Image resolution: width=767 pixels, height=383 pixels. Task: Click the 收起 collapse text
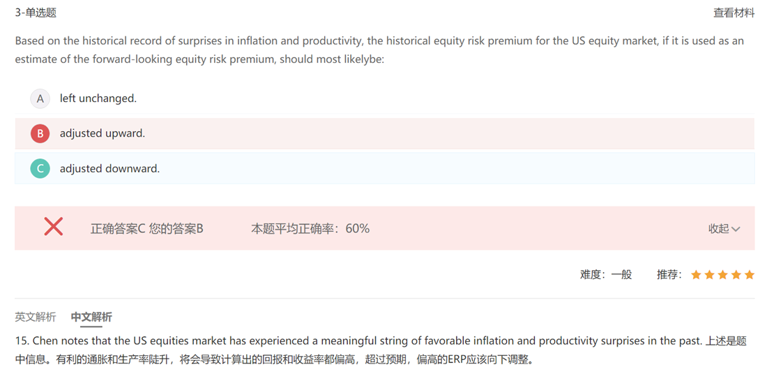tap(718, 229)
